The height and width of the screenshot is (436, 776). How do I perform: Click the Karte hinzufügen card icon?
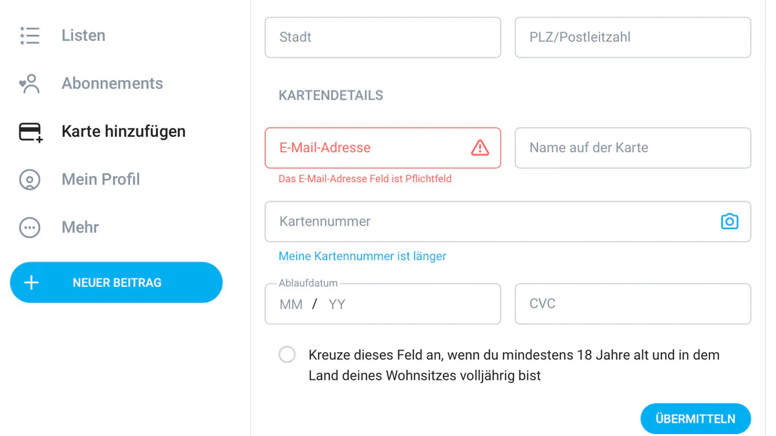click(x=30, y=132)
